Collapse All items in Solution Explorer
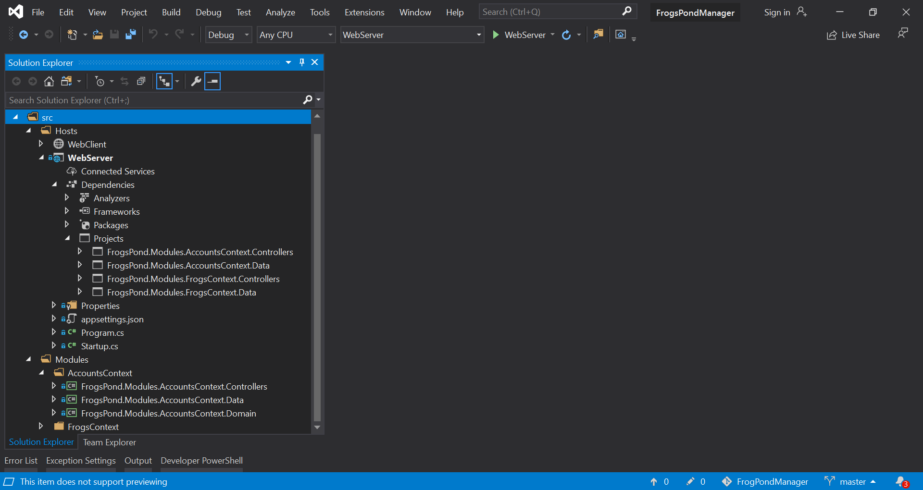 pyautogui.click(x=141, y=81)
